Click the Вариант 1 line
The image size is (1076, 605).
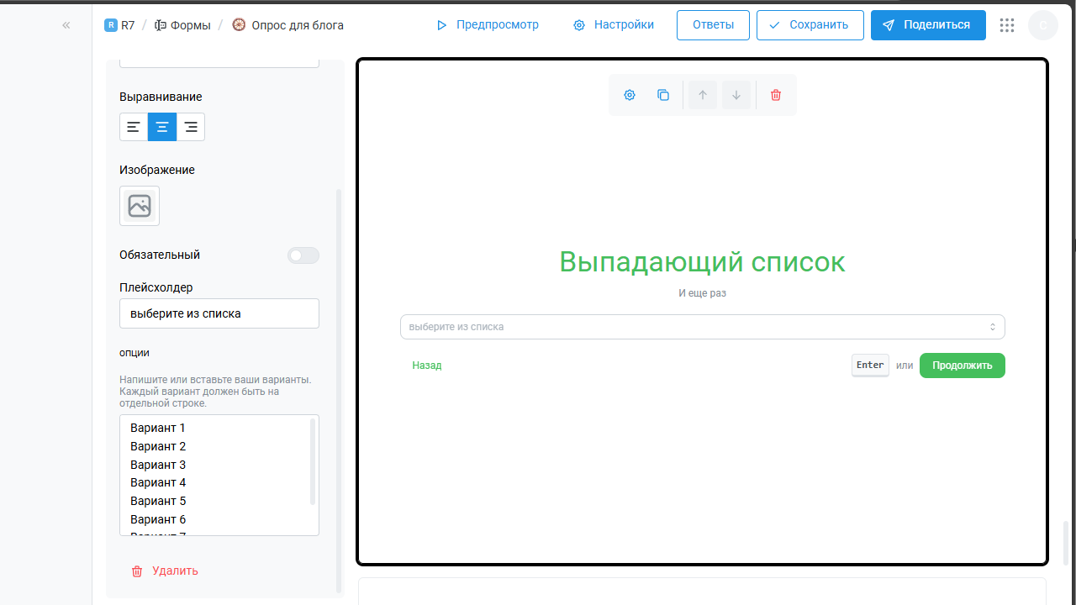coord(158,429)
